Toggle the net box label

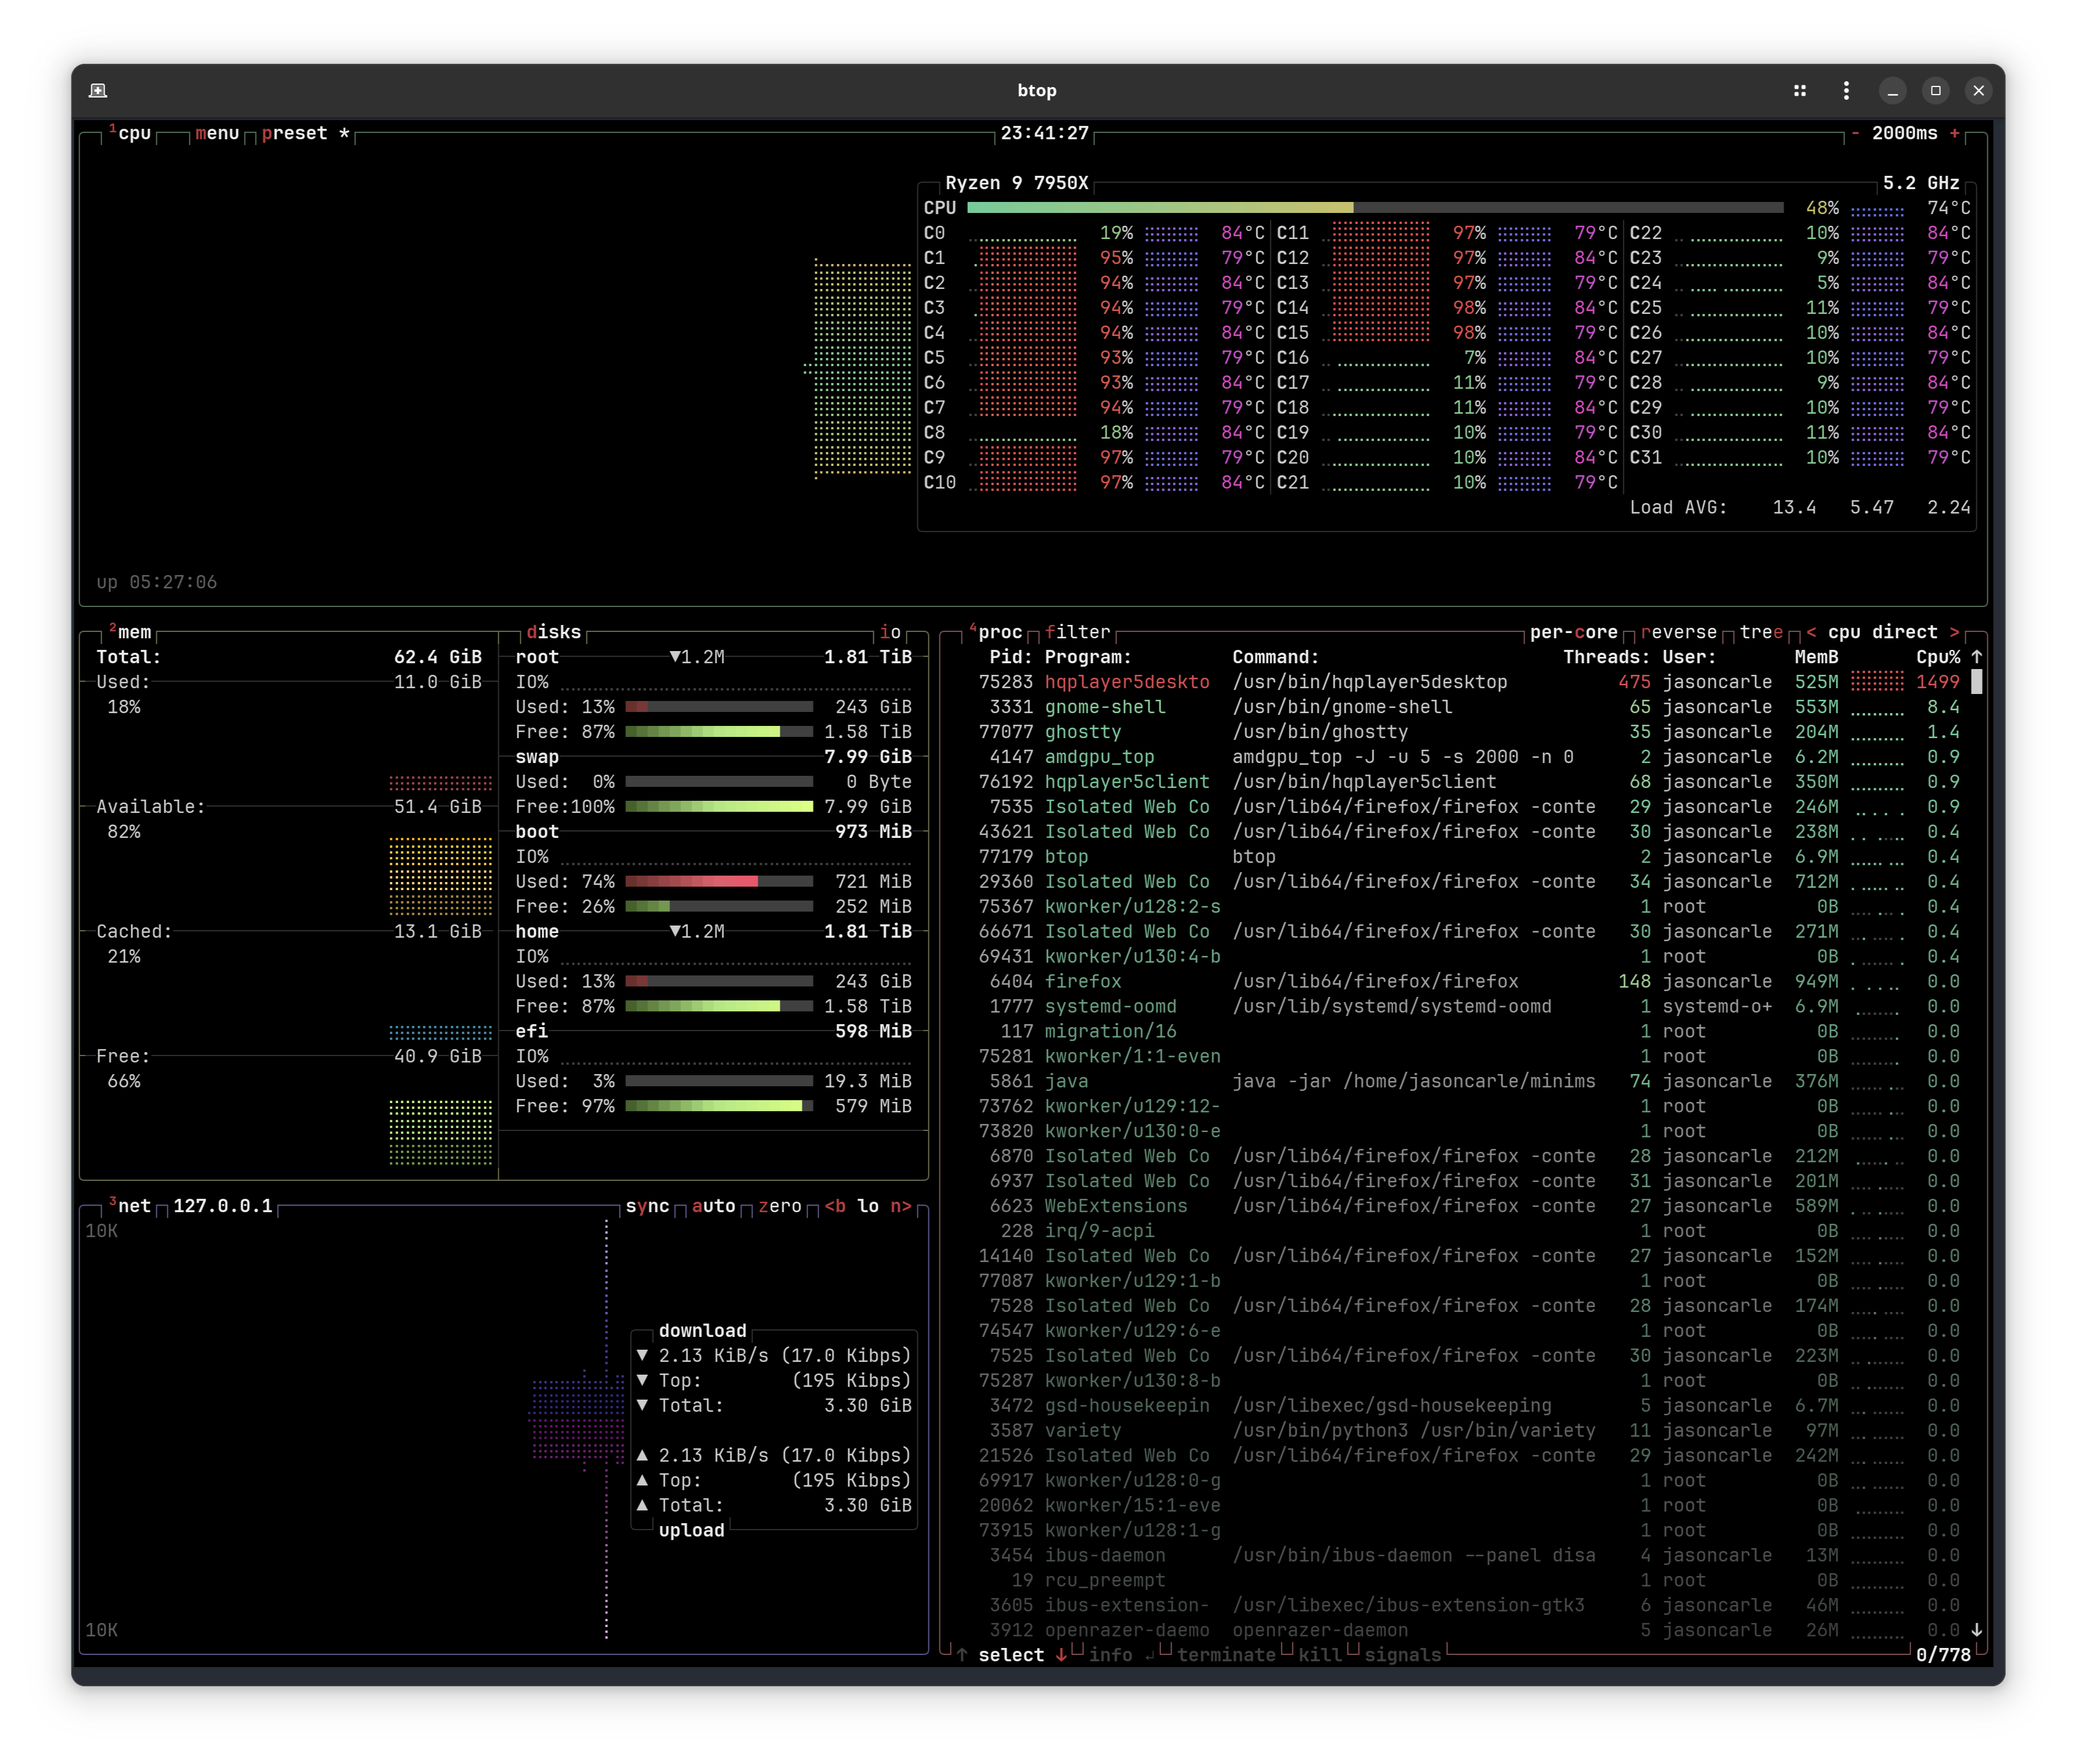tap(130, 1206)
